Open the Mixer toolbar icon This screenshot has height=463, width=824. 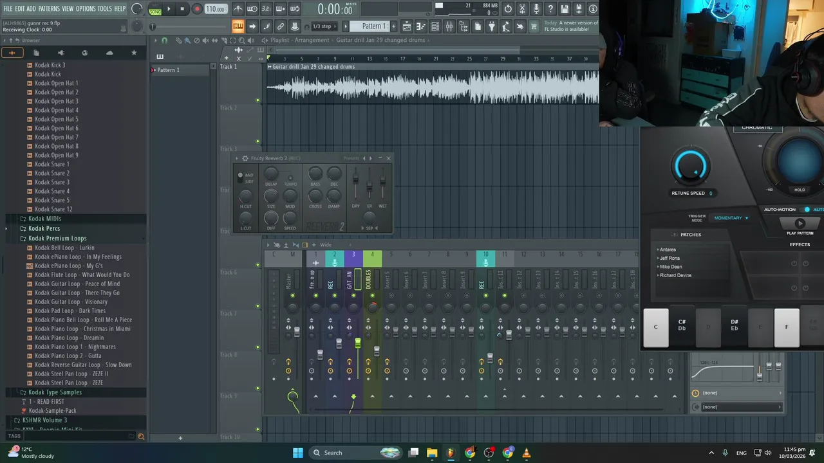point(449,26)
